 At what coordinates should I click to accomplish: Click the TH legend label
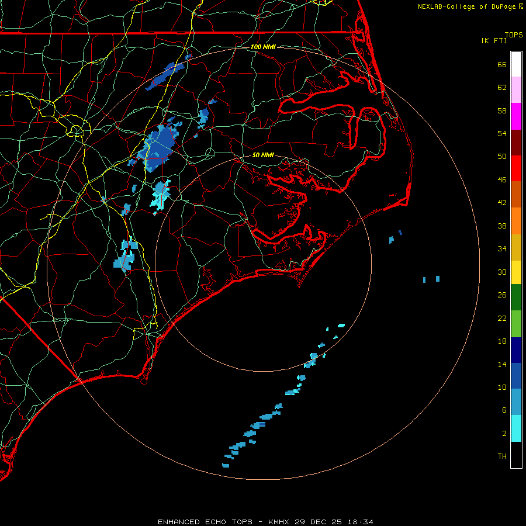point(502,456)
